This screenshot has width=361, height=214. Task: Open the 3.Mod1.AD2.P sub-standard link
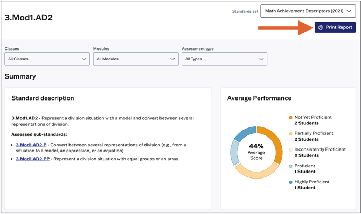(31, 145)
